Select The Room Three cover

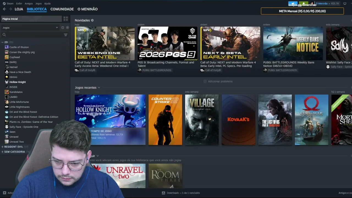[x=165, y=176]
